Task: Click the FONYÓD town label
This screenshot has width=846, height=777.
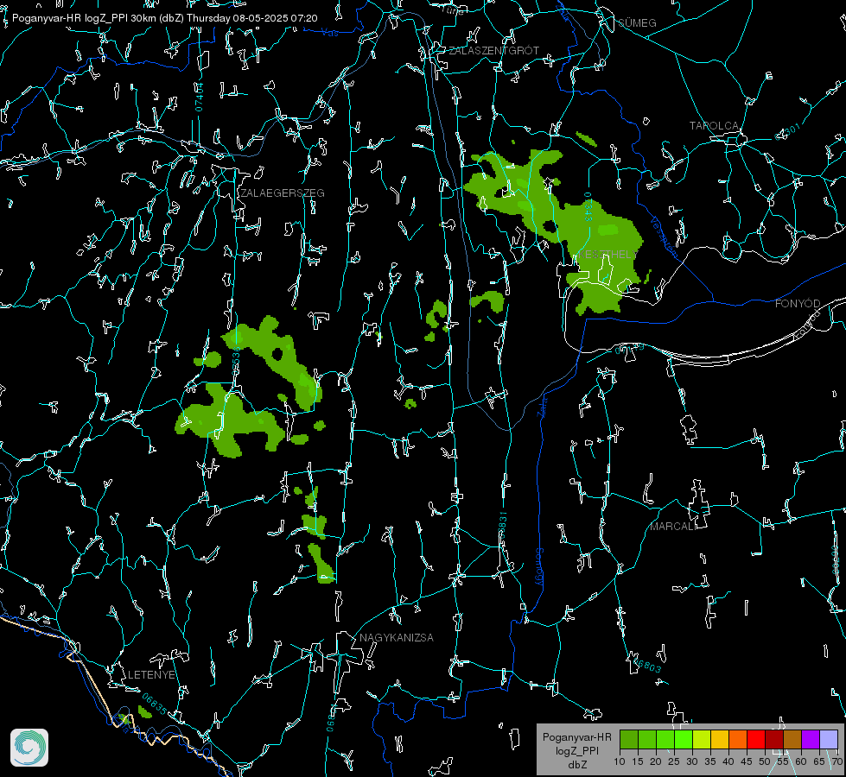Action: tap(798, 304)
